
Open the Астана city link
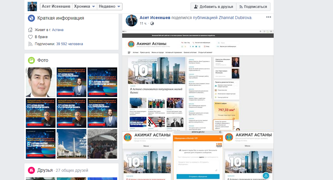(x=58, y=30)
